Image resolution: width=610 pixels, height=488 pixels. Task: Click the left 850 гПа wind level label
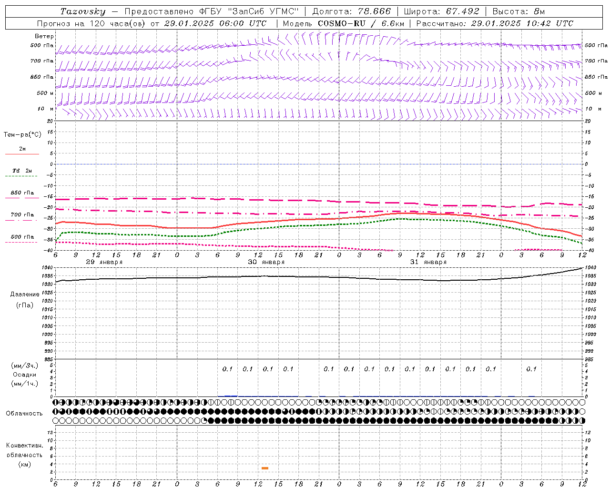42,77
